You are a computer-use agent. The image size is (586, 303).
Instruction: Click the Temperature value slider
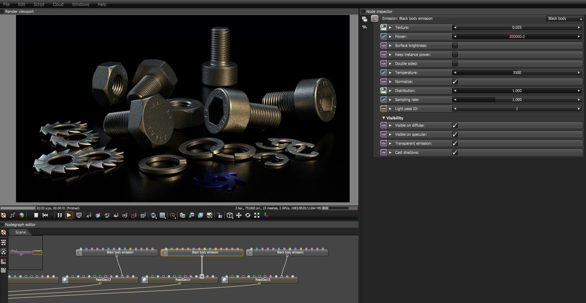[x=517, y=73]
